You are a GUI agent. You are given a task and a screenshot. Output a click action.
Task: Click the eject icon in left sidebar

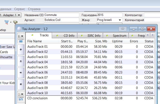pos(20,61)
